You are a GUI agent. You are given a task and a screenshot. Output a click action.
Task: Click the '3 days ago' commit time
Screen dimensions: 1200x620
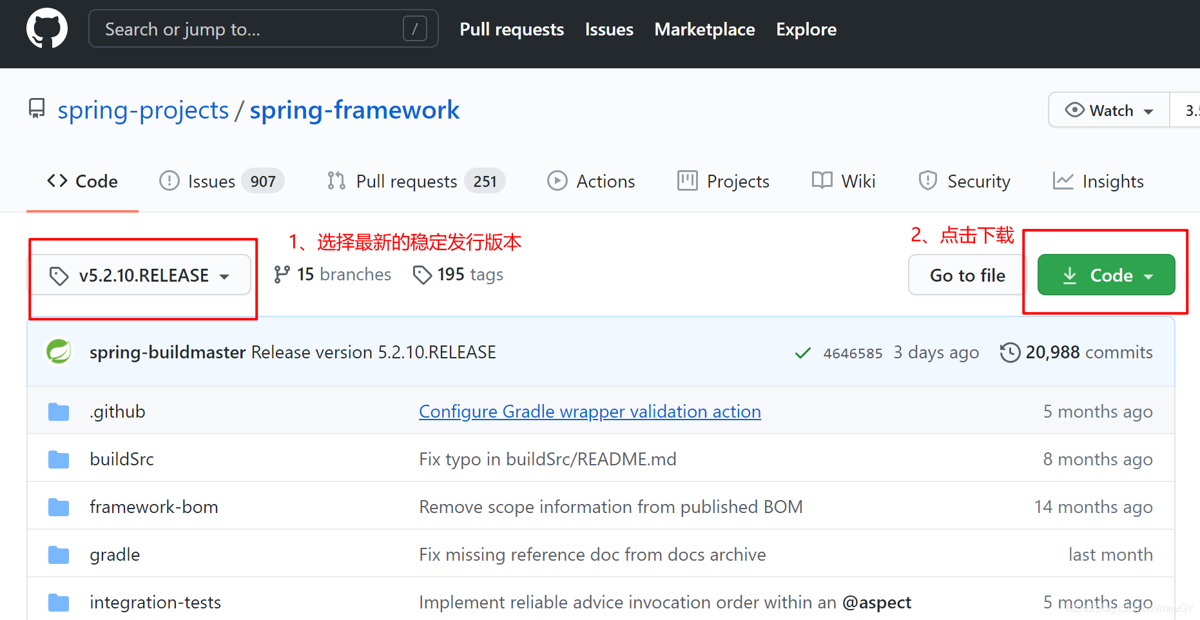936,353
